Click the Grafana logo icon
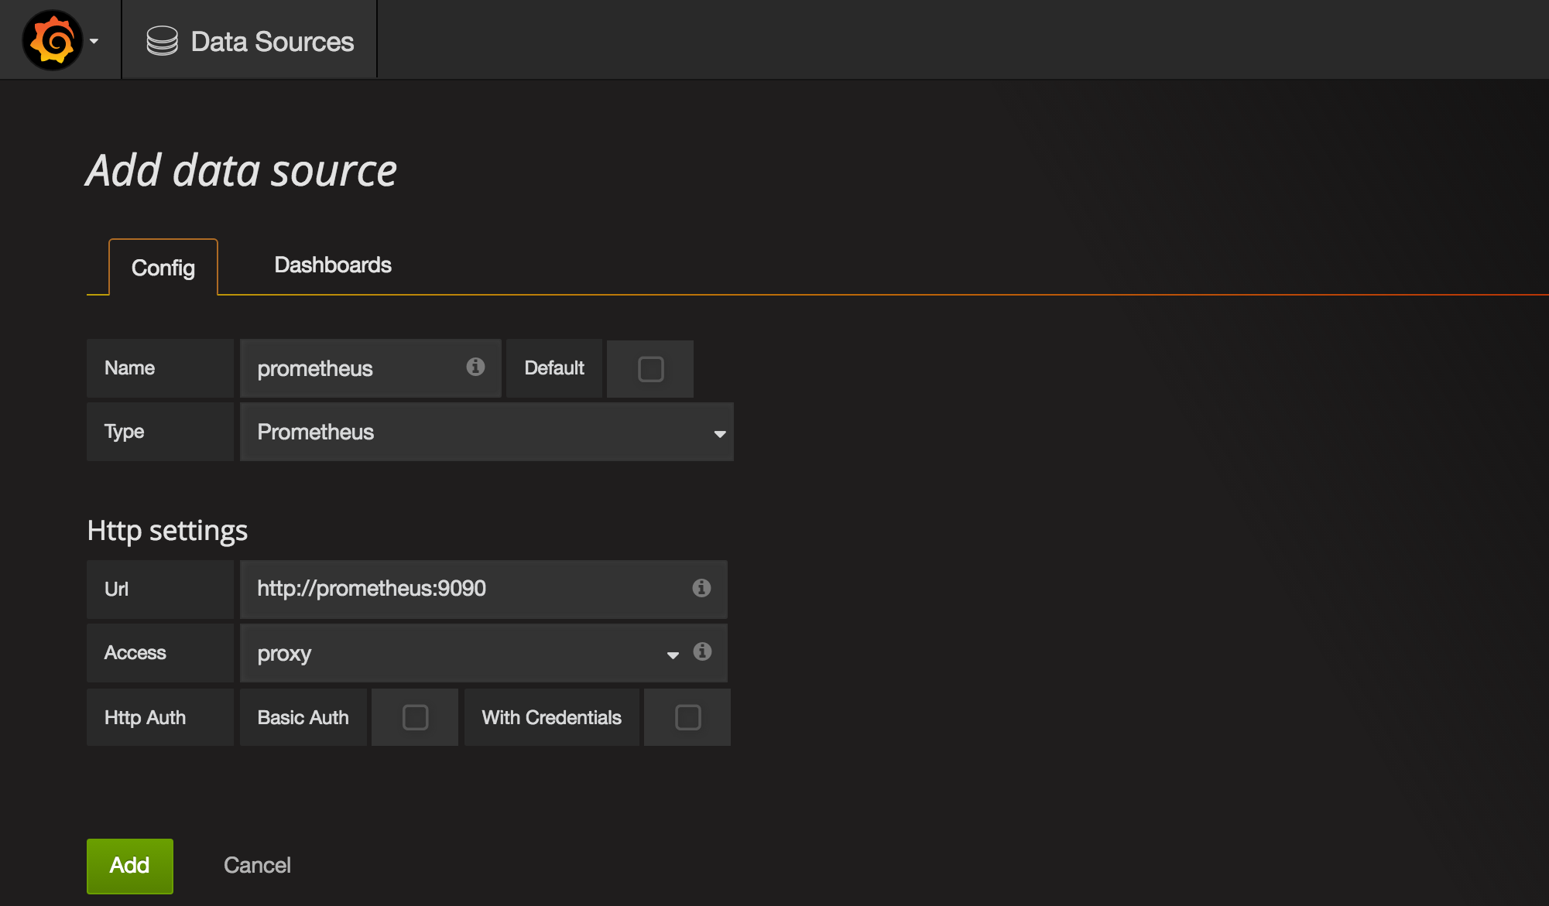1549x906 pixels. tap(52, 39)
